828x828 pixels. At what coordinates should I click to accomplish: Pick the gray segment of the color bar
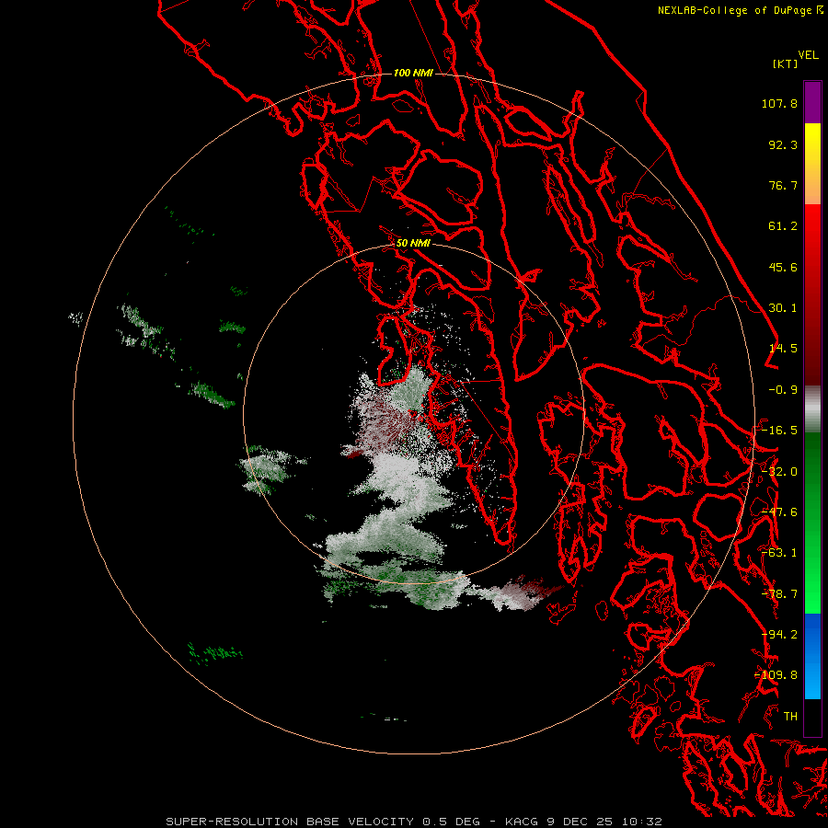pos(812,409)
